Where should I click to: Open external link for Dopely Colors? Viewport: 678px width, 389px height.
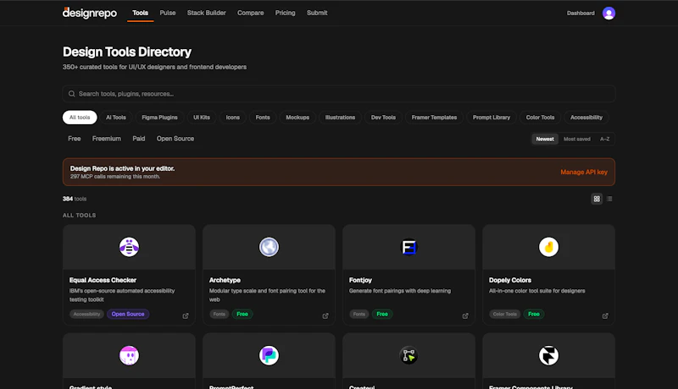tap(605, 315)
